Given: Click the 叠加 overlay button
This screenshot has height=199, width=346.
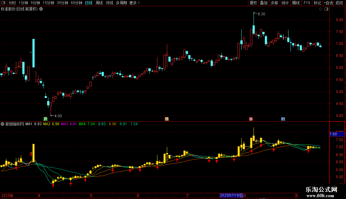Looking at the screenshot, I should point(264,3).
